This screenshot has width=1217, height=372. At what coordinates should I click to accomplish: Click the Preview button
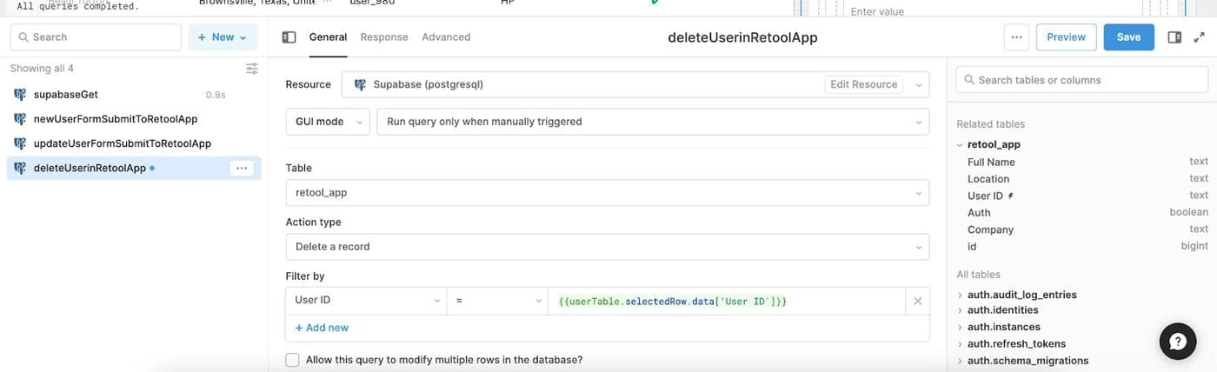click(x=1066, y=37)
